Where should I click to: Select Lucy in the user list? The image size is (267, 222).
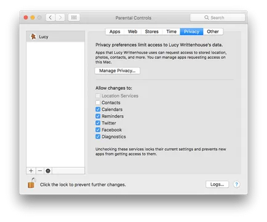pos(55,37)
